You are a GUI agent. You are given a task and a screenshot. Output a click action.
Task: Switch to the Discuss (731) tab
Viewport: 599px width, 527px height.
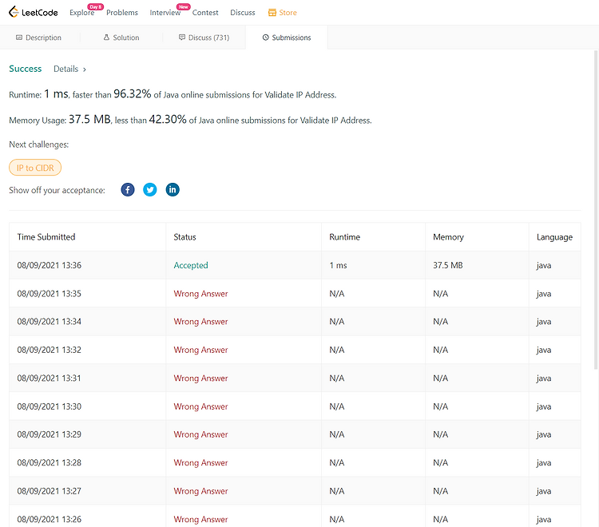point(204,38)
